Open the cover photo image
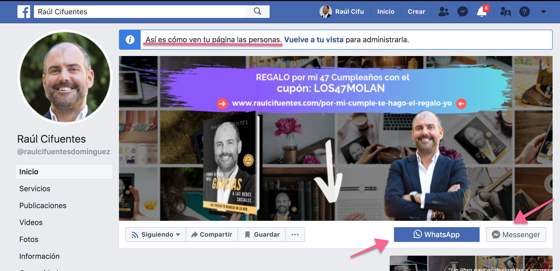560x271 pixels. tap(336, 138)
